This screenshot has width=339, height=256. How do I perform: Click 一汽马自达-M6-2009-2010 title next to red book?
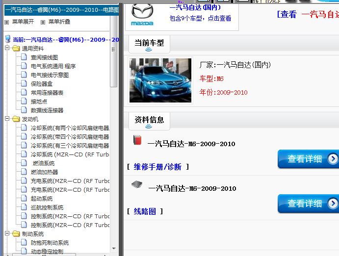(x=191, y=144)
